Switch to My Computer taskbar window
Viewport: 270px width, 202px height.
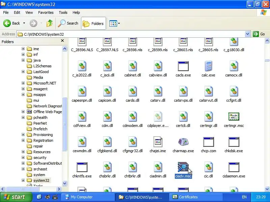point(88,197)
